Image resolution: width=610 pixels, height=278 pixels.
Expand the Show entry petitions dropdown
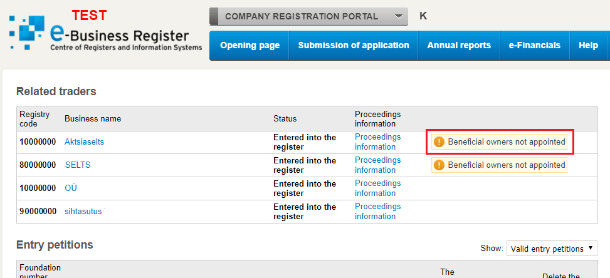click(552, 249)
